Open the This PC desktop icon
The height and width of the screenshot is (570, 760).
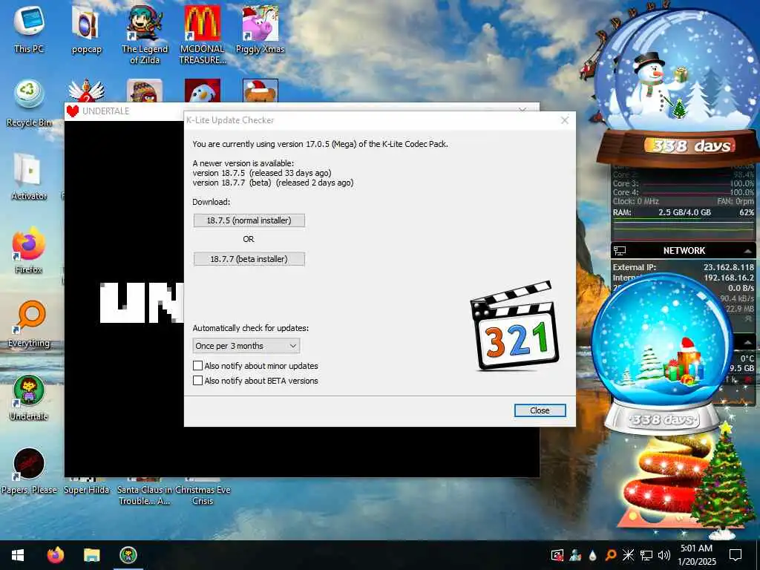29,30
